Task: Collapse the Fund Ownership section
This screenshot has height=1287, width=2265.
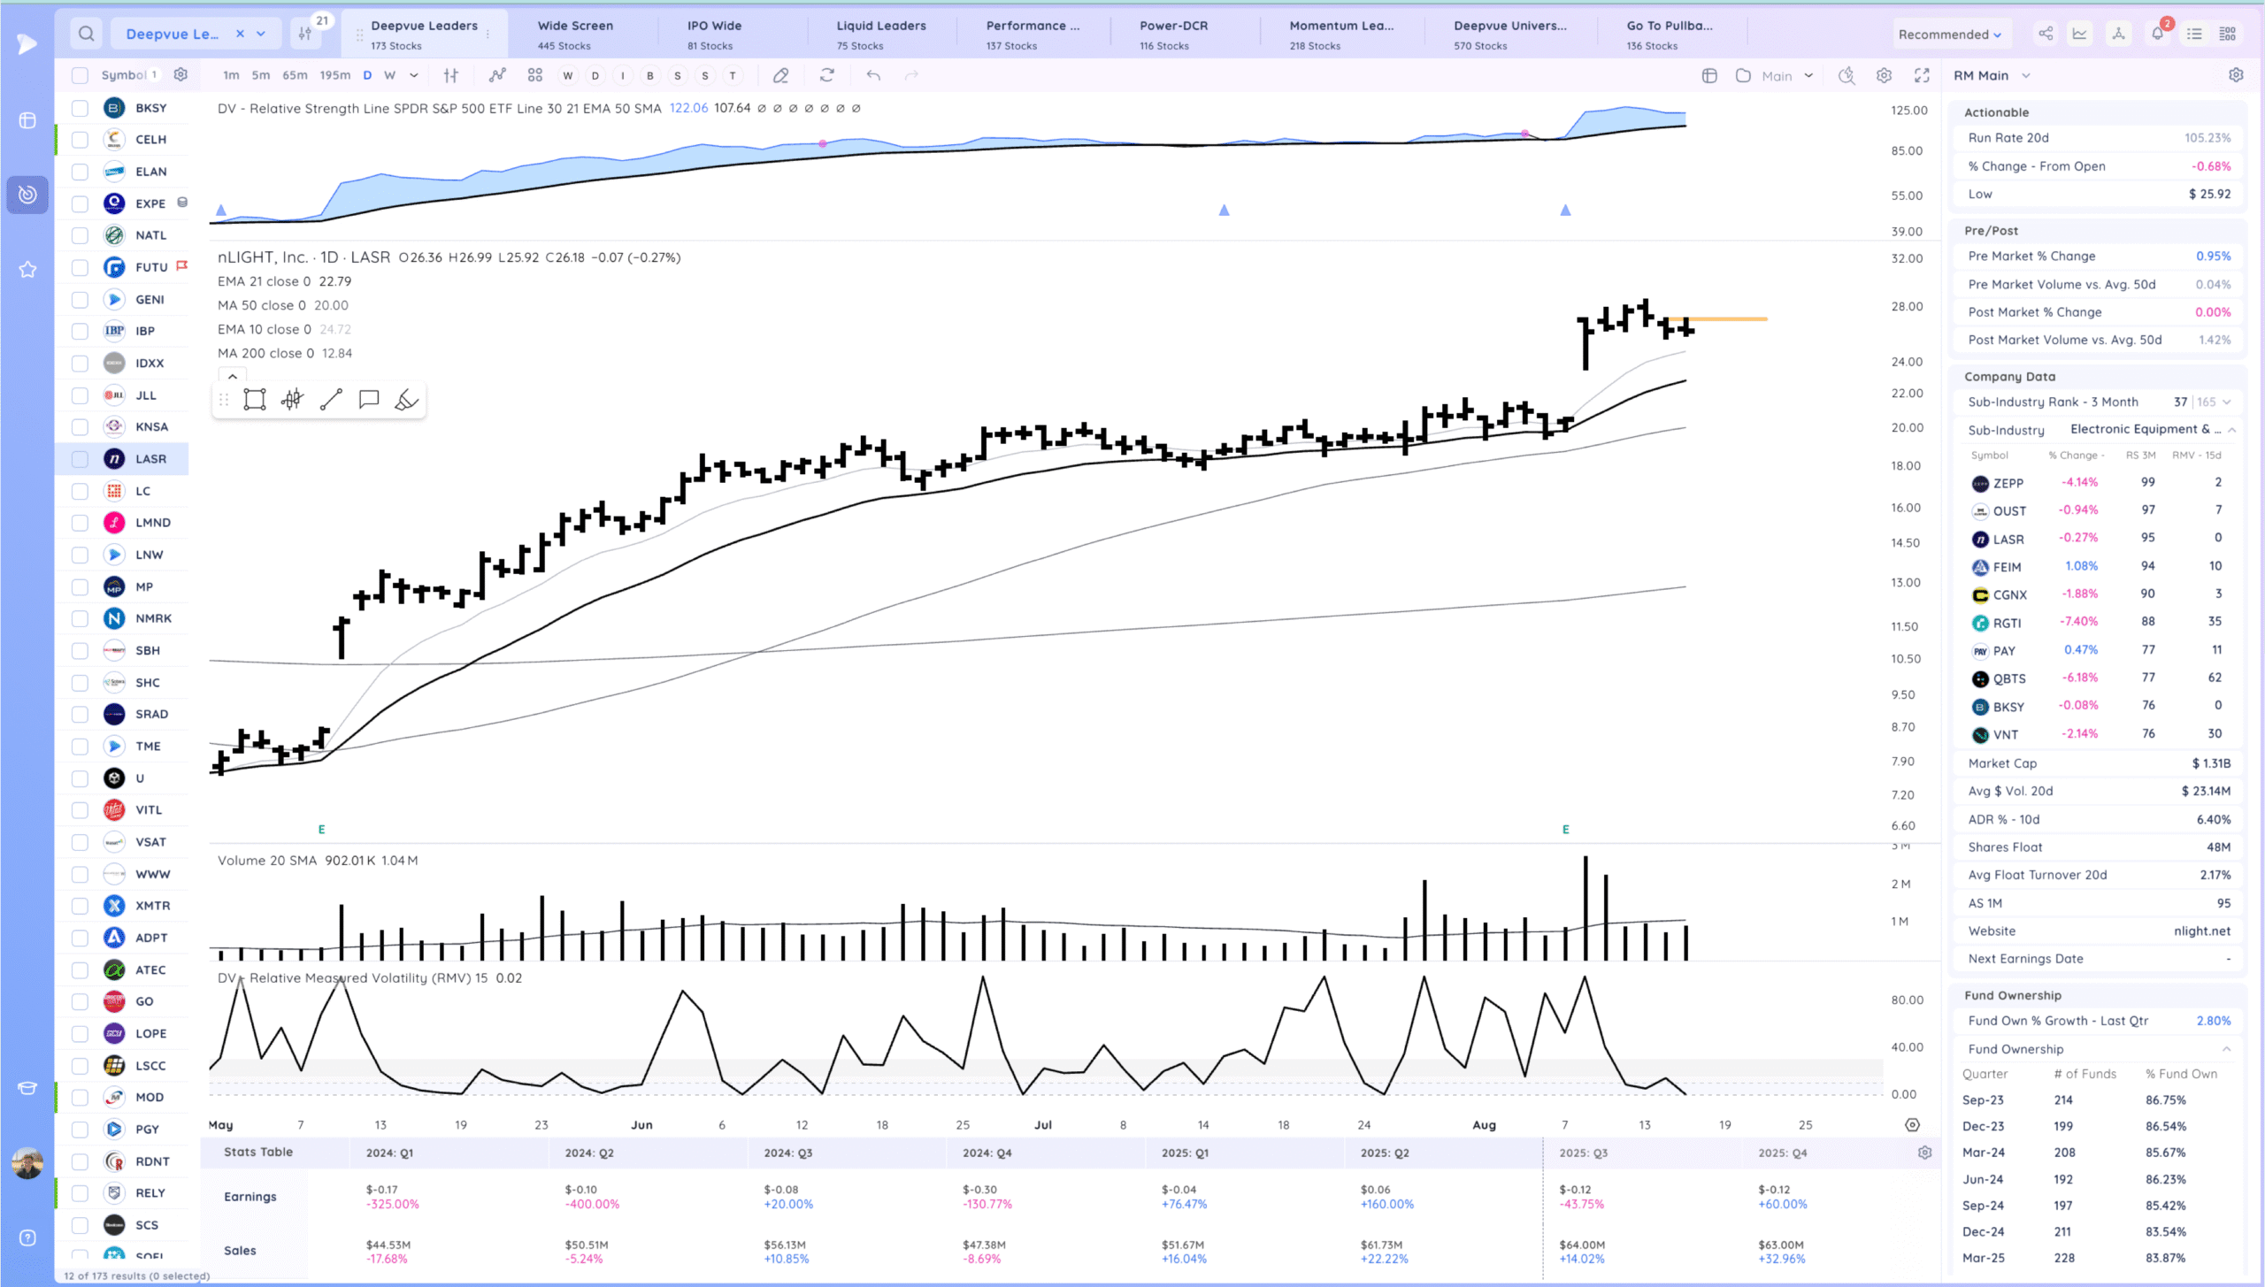Action: [x=2226, y=1049]
